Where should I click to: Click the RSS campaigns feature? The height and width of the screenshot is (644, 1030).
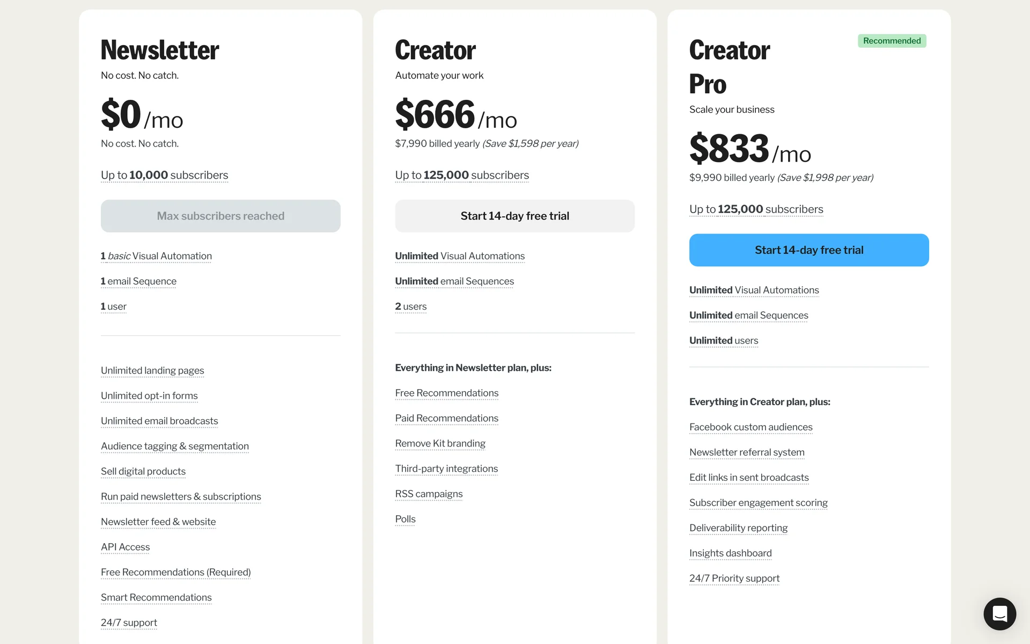429,494
